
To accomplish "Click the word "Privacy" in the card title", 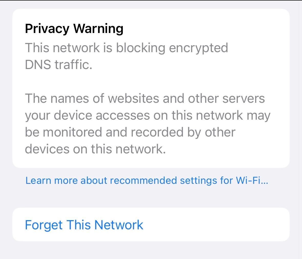I will tap(47, 28).
